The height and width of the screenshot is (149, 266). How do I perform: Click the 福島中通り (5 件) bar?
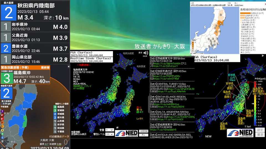[x=243, y=18]
